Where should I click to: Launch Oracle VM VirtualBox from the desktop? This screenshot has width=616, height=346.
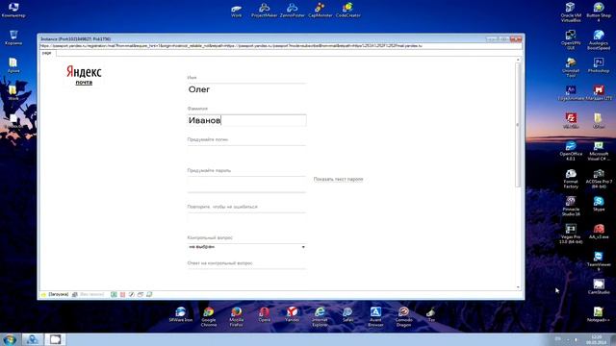coord(571,12)
